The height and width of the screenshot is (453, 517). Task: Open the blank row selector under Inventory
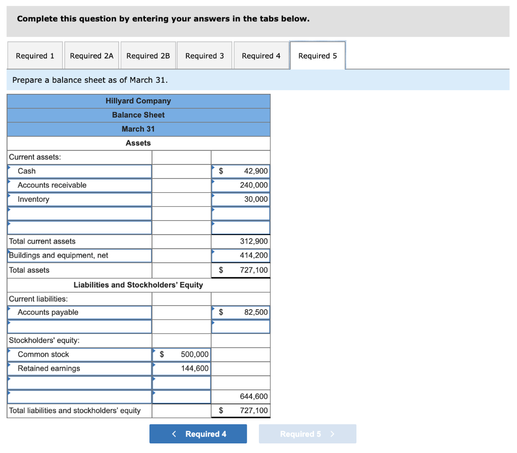(x=9, y=210)
